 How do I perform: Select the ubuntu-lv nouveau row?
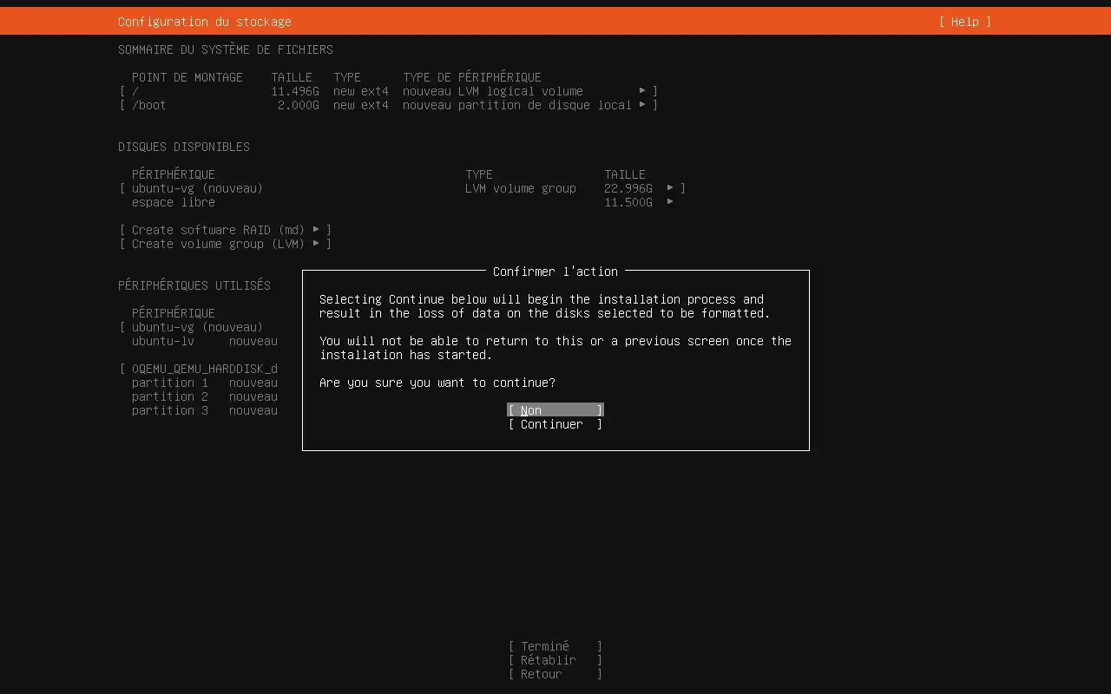(205, 341)
